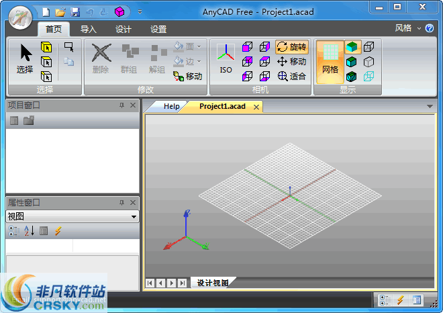Expand the 风格 style dropdown
The image size is (443, 313).
pyautogui.click(x=407, y=28)
